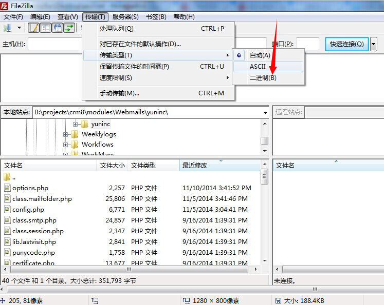Viewport: 384px width, 305px height.
Task: Open Site Manager dropdown arrow
Action: pos(19,28)
